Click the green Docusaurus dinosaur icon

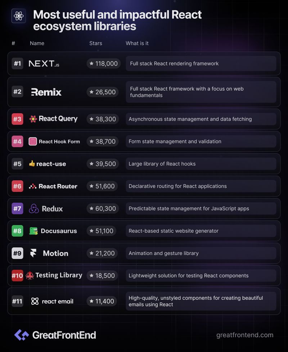(x=33, y=231)
